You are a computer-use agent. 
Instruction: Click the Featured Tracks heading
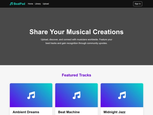click(x=76, y=75)
